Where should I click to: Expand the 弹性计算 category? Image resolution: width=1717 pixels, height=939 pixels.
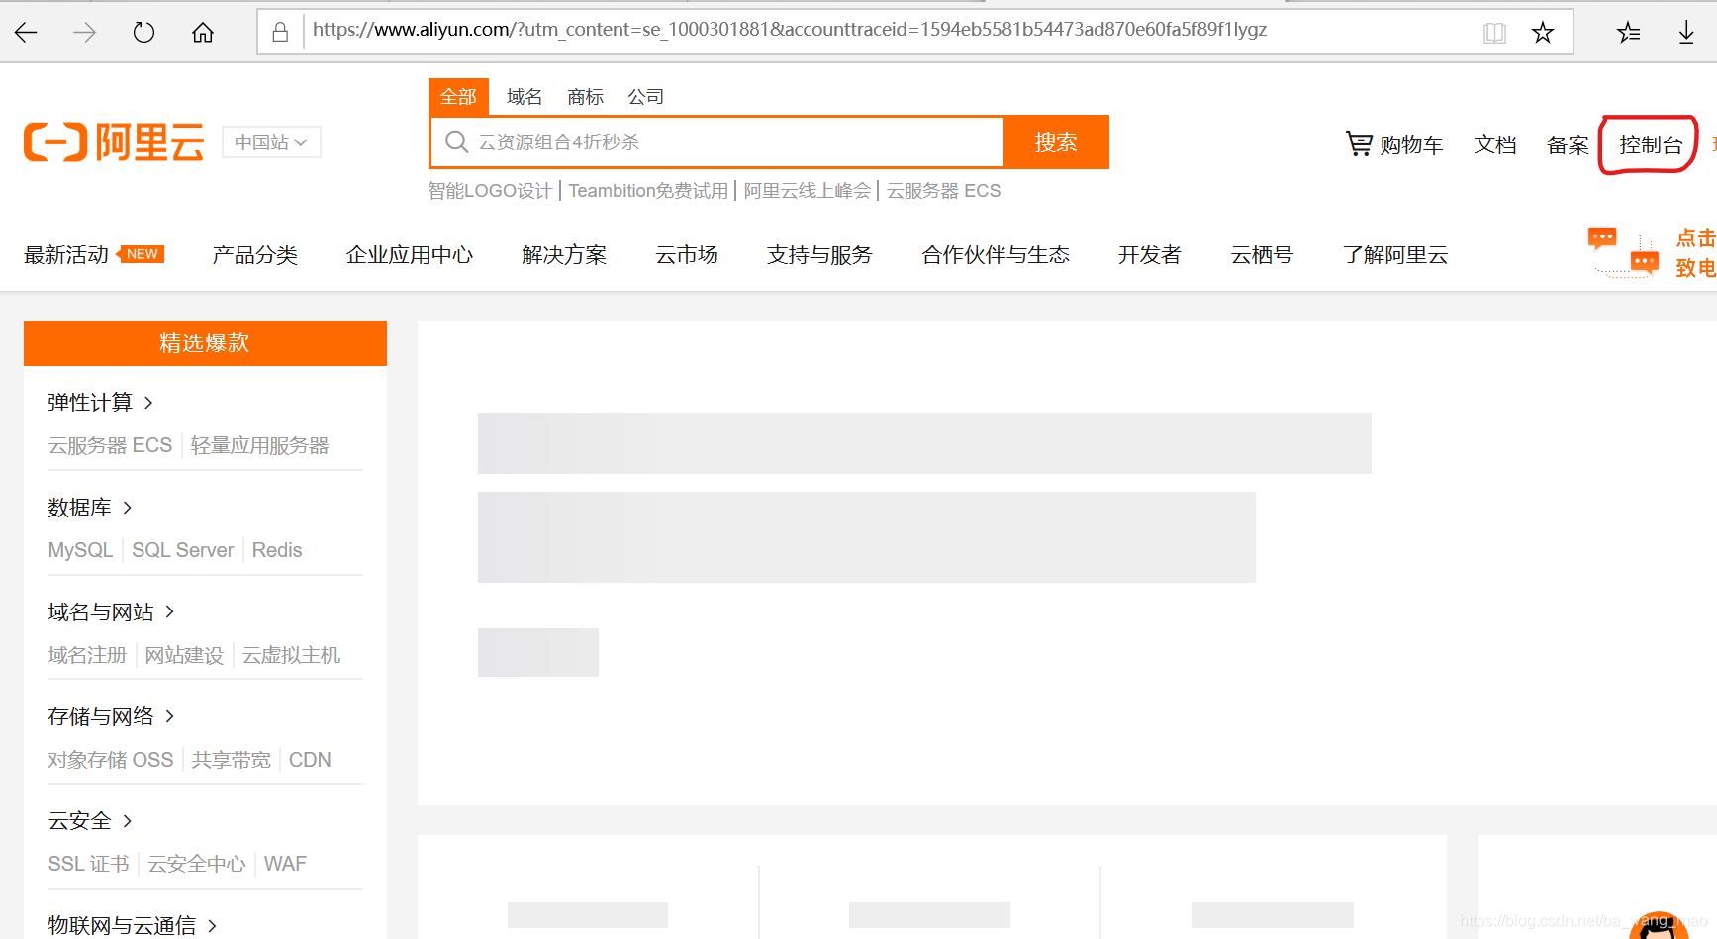click(100, 403)
